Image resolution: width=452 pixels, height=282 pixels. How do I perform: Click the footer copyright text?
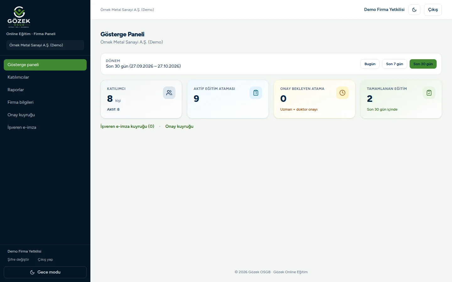tap(271, 272)
